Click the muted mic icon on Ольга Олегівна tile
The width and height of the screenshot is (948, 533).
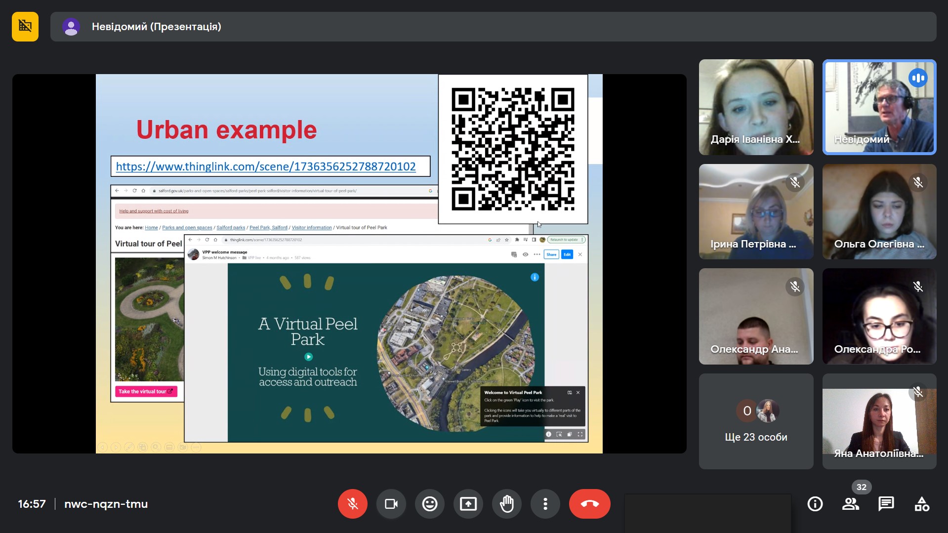[918, 182]
